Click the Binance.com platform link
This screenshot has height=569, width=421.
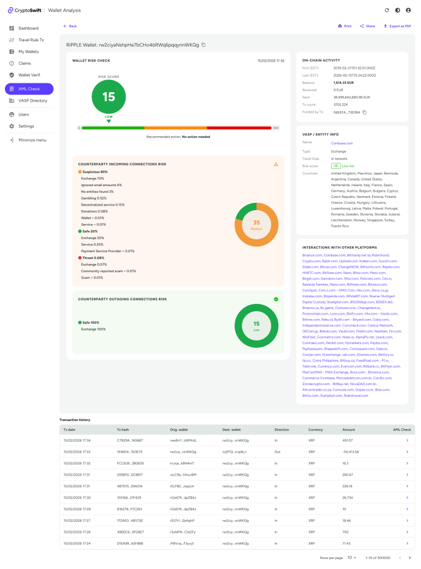pos(312,255)
